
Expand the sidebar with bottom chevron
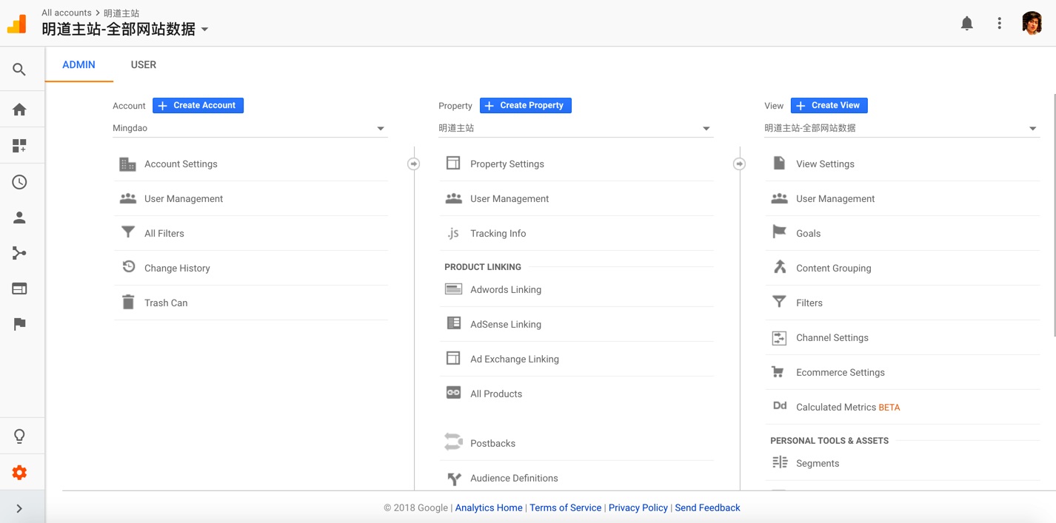[19, 508]
